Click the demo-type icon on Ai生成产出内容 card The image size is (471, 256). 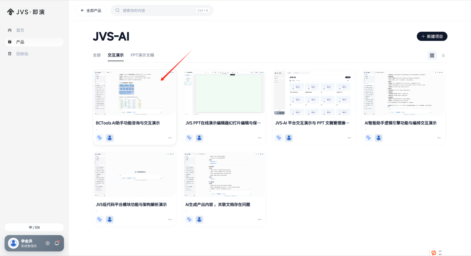click(x=189, y=219)
